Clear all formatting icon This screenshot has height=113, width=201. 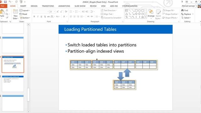tap(66, 12)
